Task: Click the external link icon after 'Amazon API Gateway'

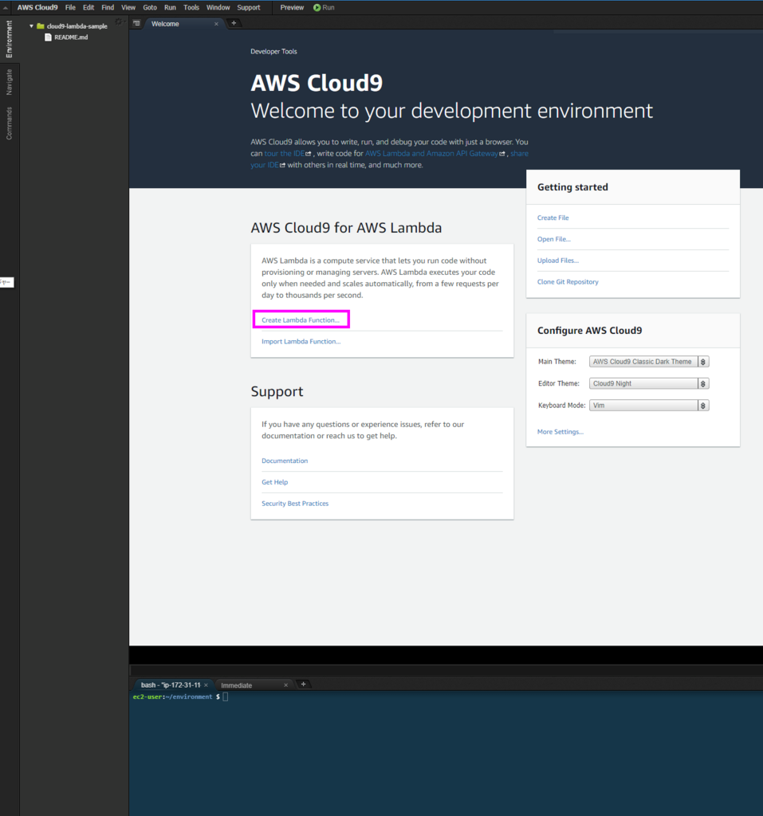Action: (x=502, y=154)
